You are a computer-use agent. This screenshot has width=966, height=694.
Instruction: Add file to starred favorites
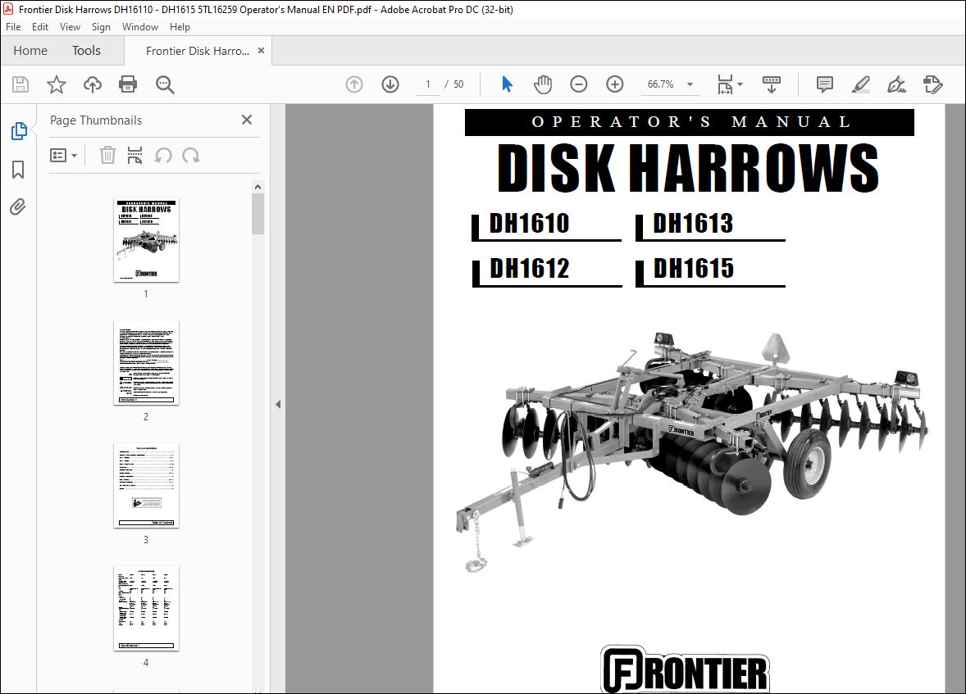click(x=56, y=84)
